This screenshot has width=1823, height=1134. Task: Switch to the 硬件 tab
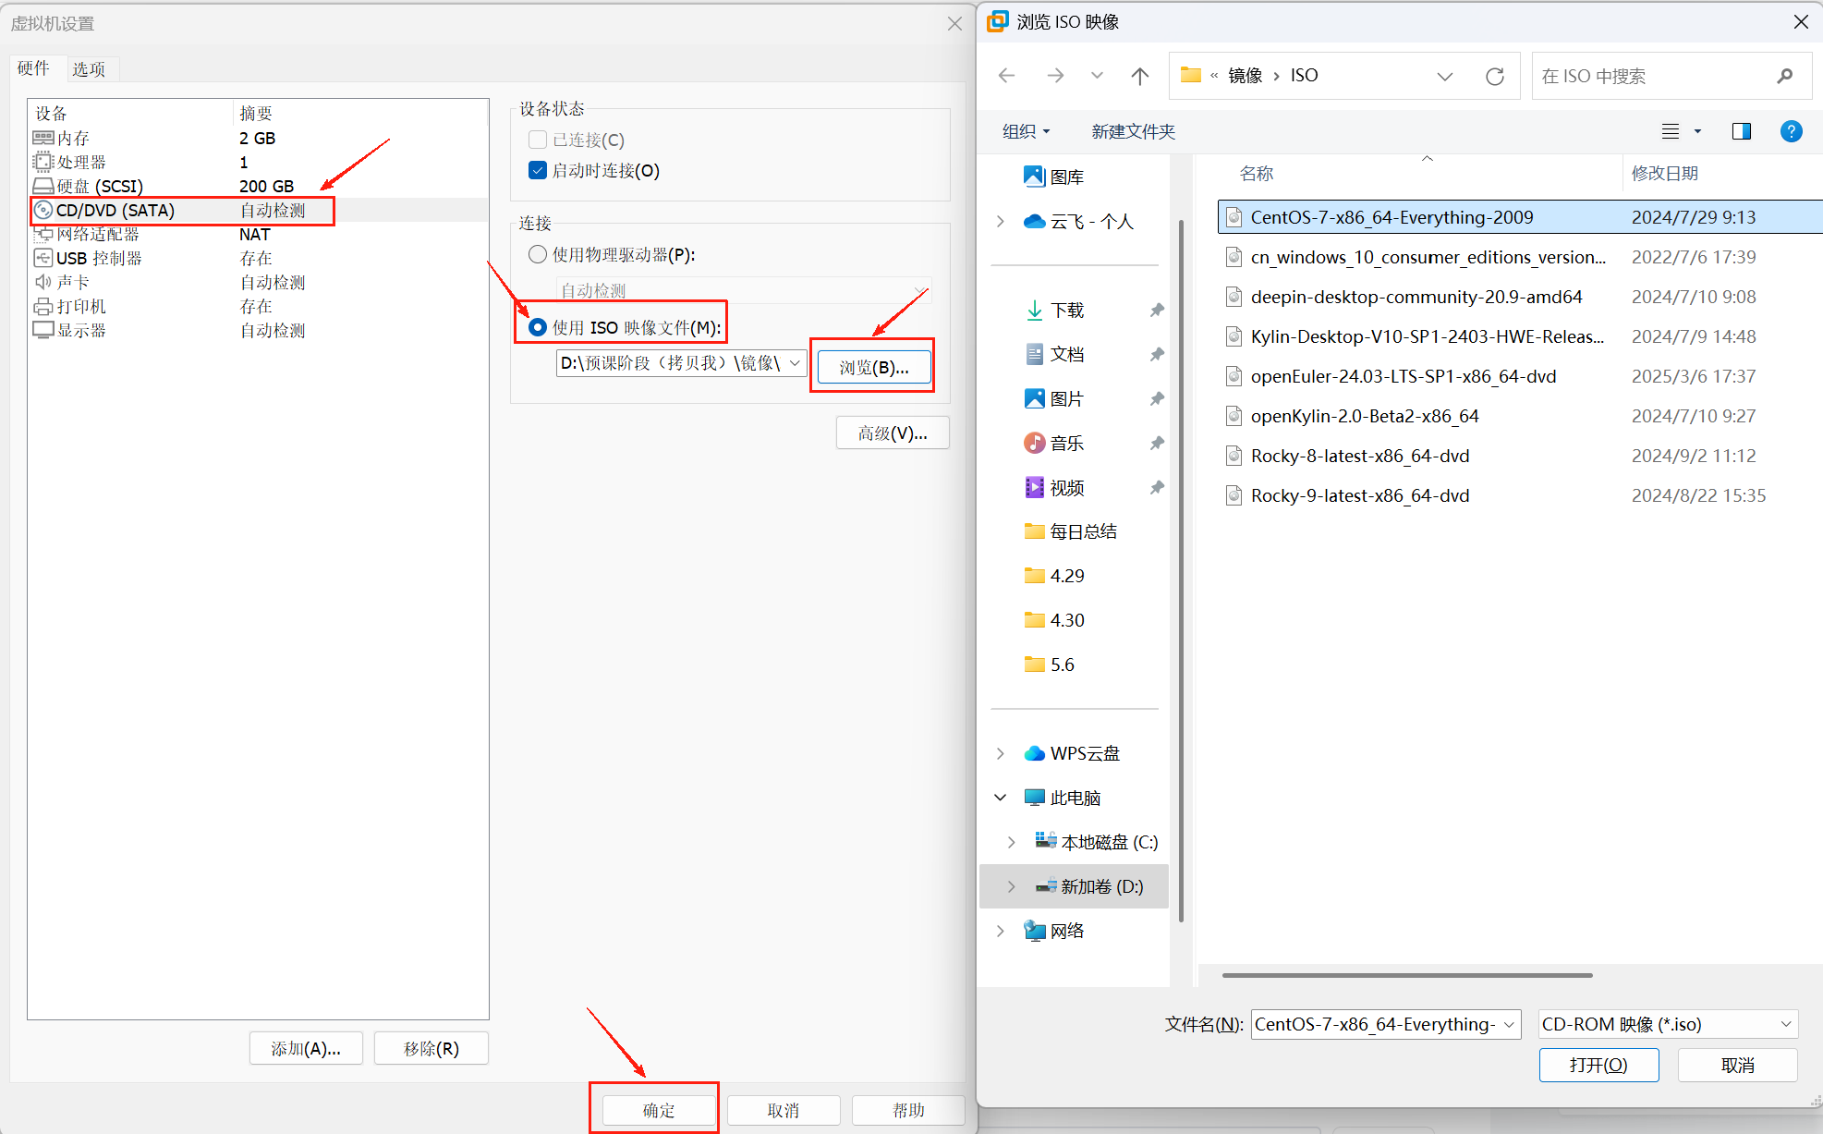pyautogui.click(x=33, y=68)
